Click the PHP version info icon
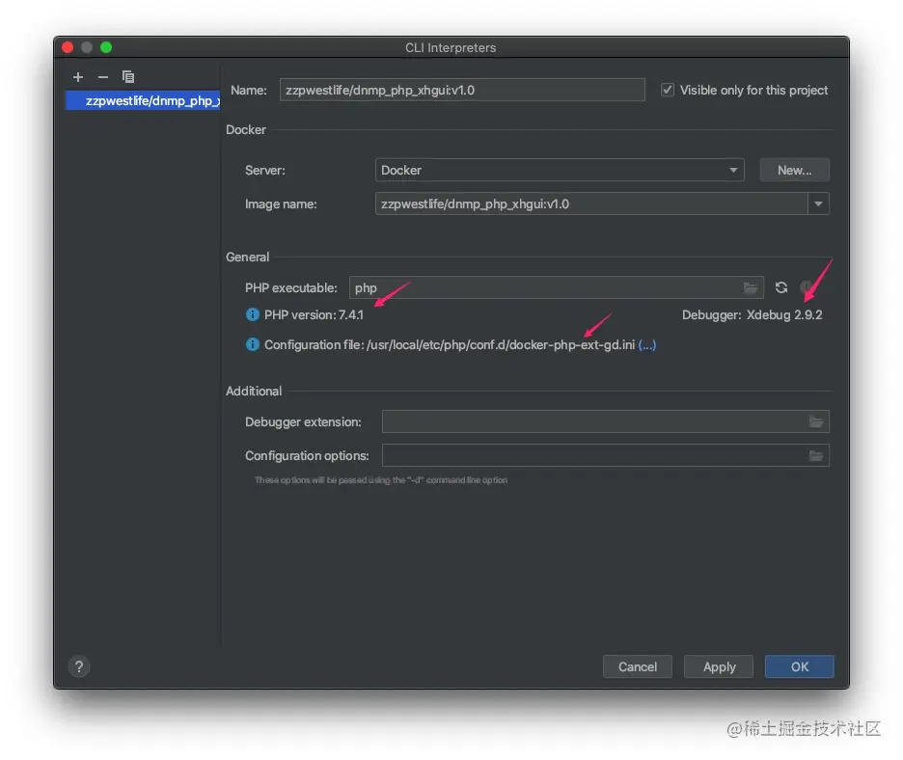This screenshot has width=903, height=760. tap(252, 314)
